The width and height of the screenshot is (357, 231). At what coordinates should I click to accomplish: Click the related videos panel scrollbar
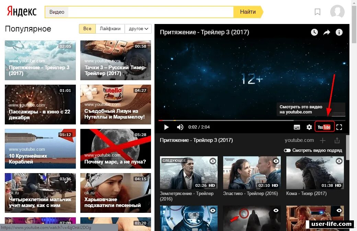tap(347, 147)
